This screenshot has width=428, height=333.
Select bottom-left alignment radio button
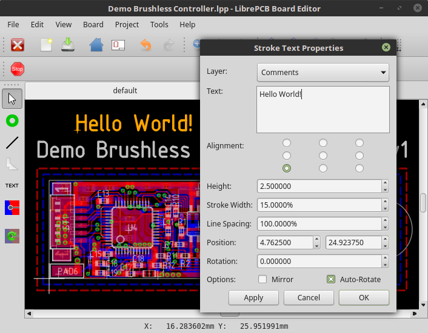pos(287,168)
